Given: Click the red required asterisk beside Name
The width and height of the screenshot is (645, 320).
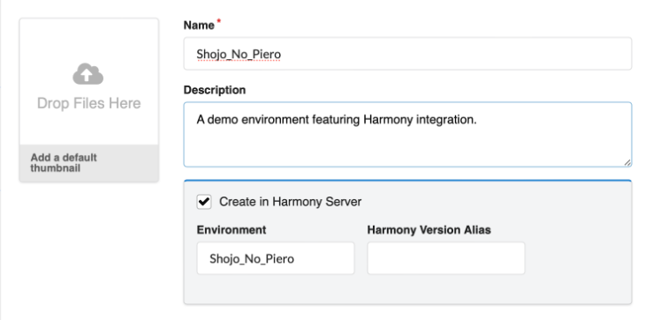Looking at the screenshot, I should pos(219,21).
